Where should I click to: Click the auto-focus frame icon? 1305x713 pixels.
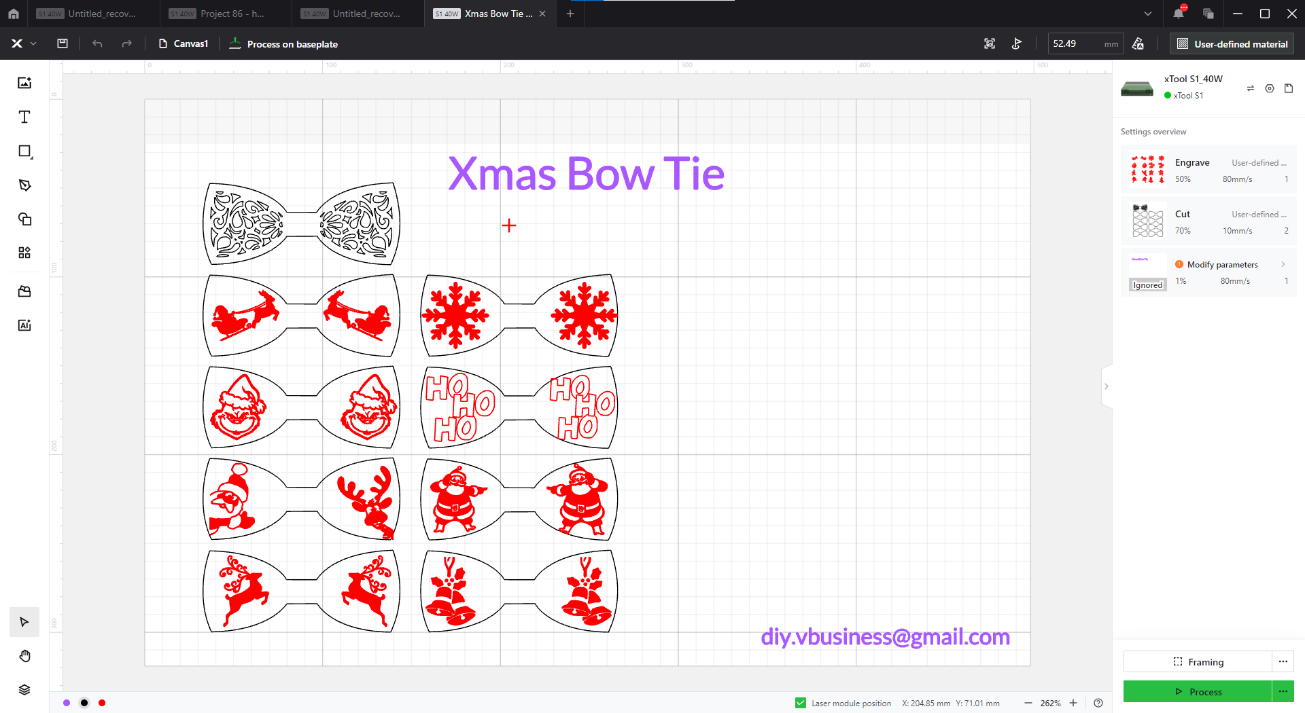pos(990,43)
